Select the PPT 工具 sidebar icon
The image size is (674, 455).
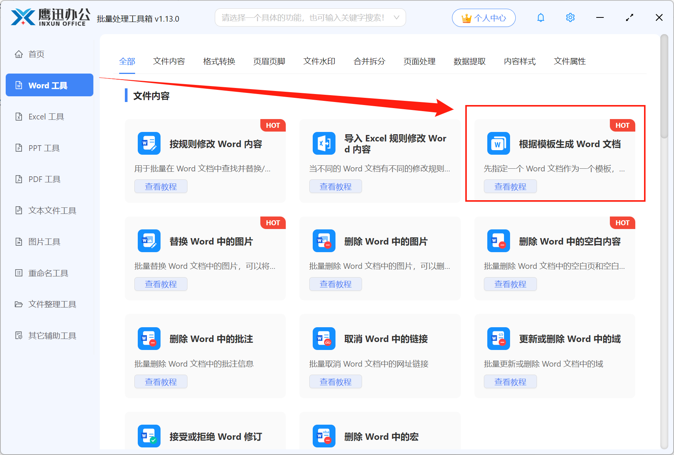click(x=19, y=148)
